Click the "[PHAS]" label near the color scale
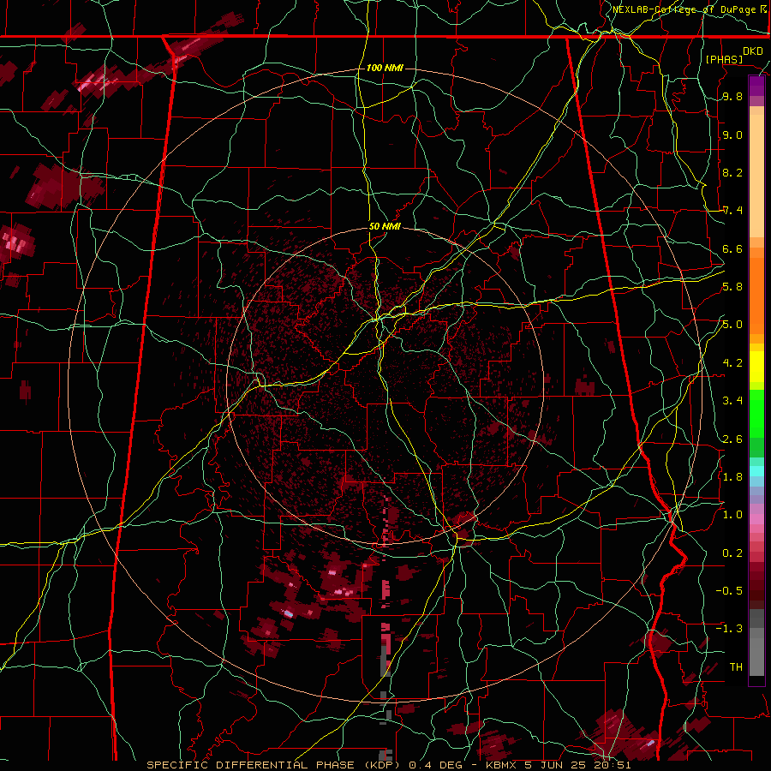The width and height of the screenshot is (771, 771). tap(724, 59)
